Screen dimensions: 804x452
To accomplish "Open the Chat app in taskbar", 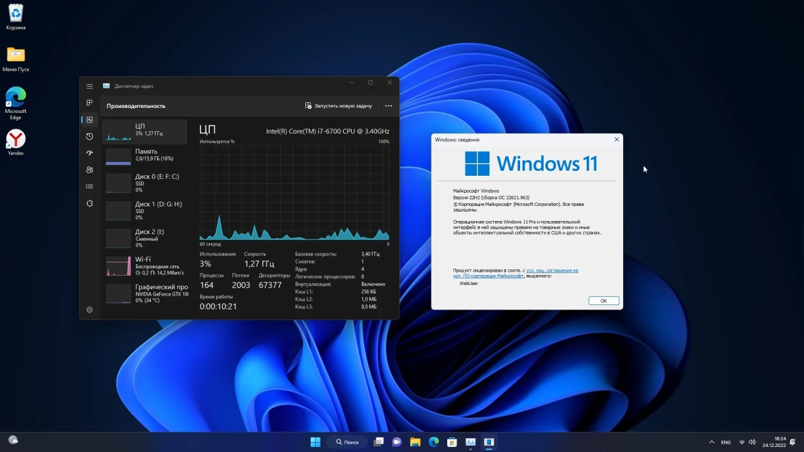I will pos(397,442).
